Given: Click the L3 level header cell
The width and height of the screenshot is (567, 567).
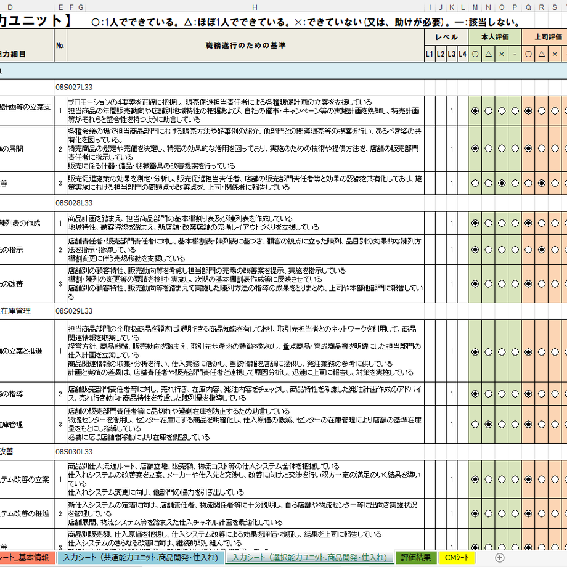Looking at the screenshot, I should [x=452, y=54].
